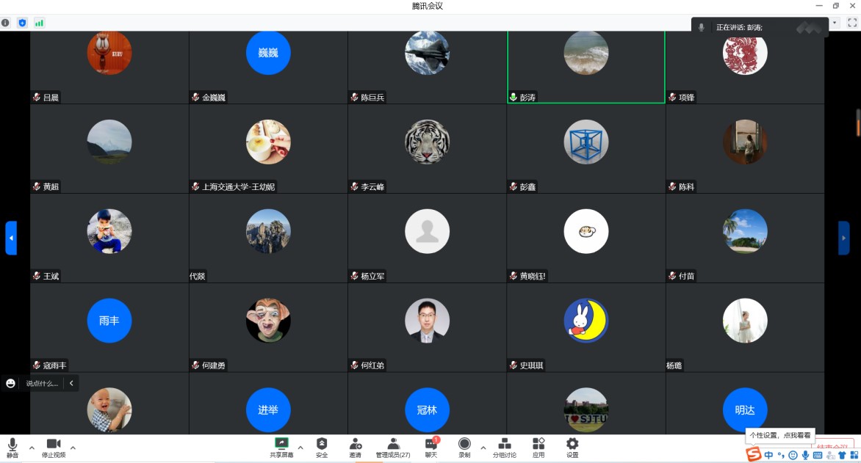This screenshot has height=463, width=861.
Task: Toggle 停止视频 camera off
Action: point(54,448)
